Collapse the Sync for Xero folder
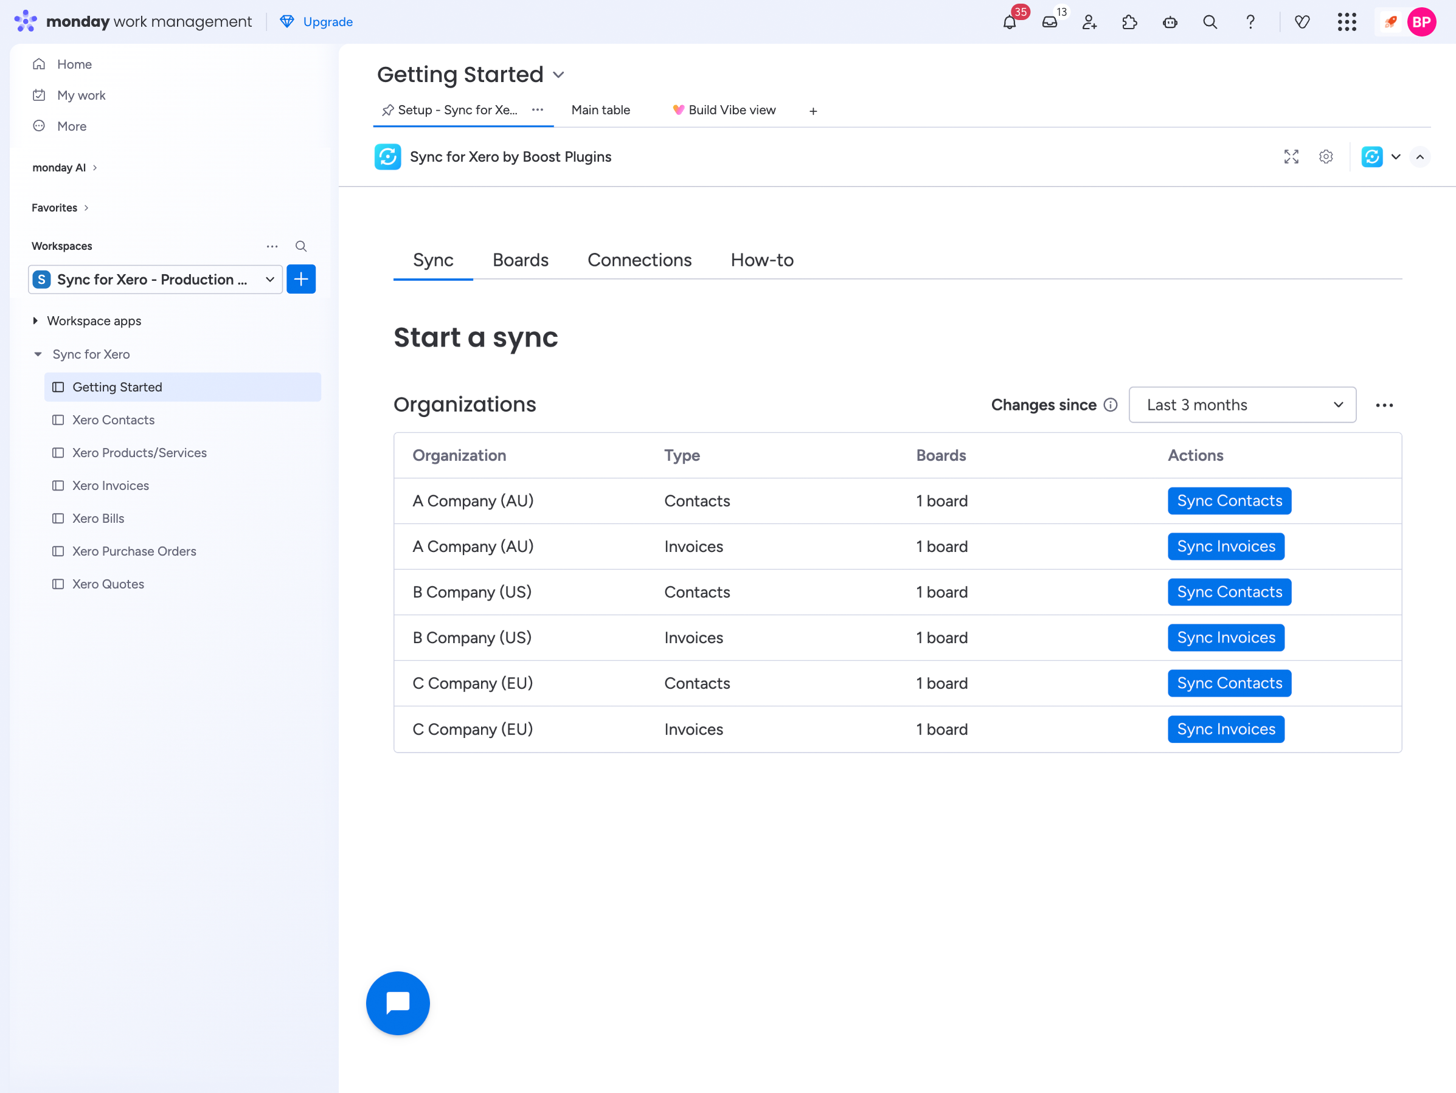This screenshot has height=1093, width=1456. coord(38,354)
